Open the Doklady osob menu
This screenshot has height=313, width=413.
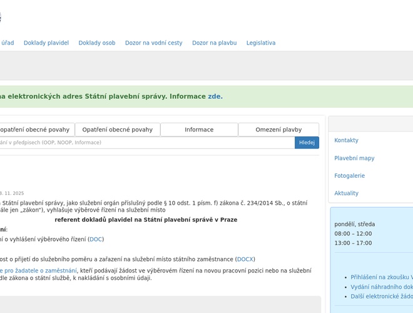[97, 43]
